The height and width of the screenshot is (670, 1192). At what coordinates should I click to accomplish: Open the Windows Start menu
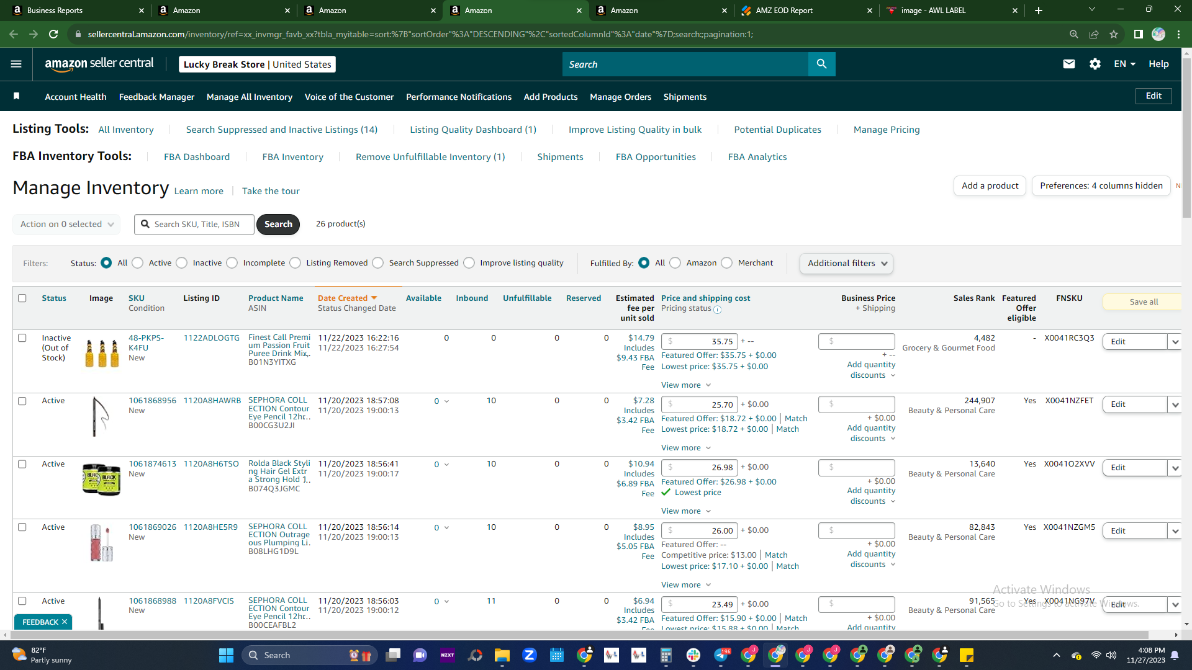coord(226,655)
